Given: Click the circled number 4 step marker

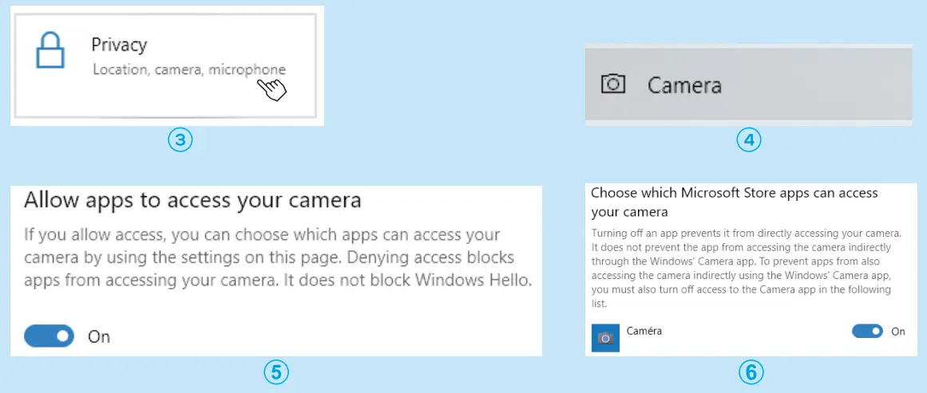Looking at the screenshot, I should (748, 141).
